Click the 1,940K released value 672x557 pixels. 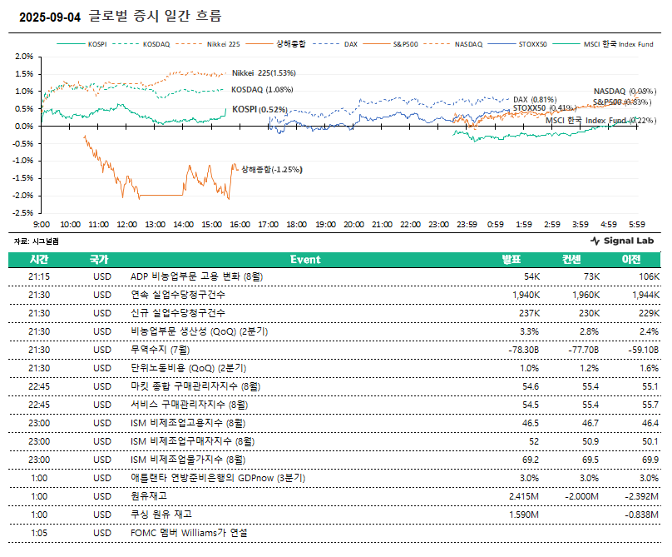526,296
